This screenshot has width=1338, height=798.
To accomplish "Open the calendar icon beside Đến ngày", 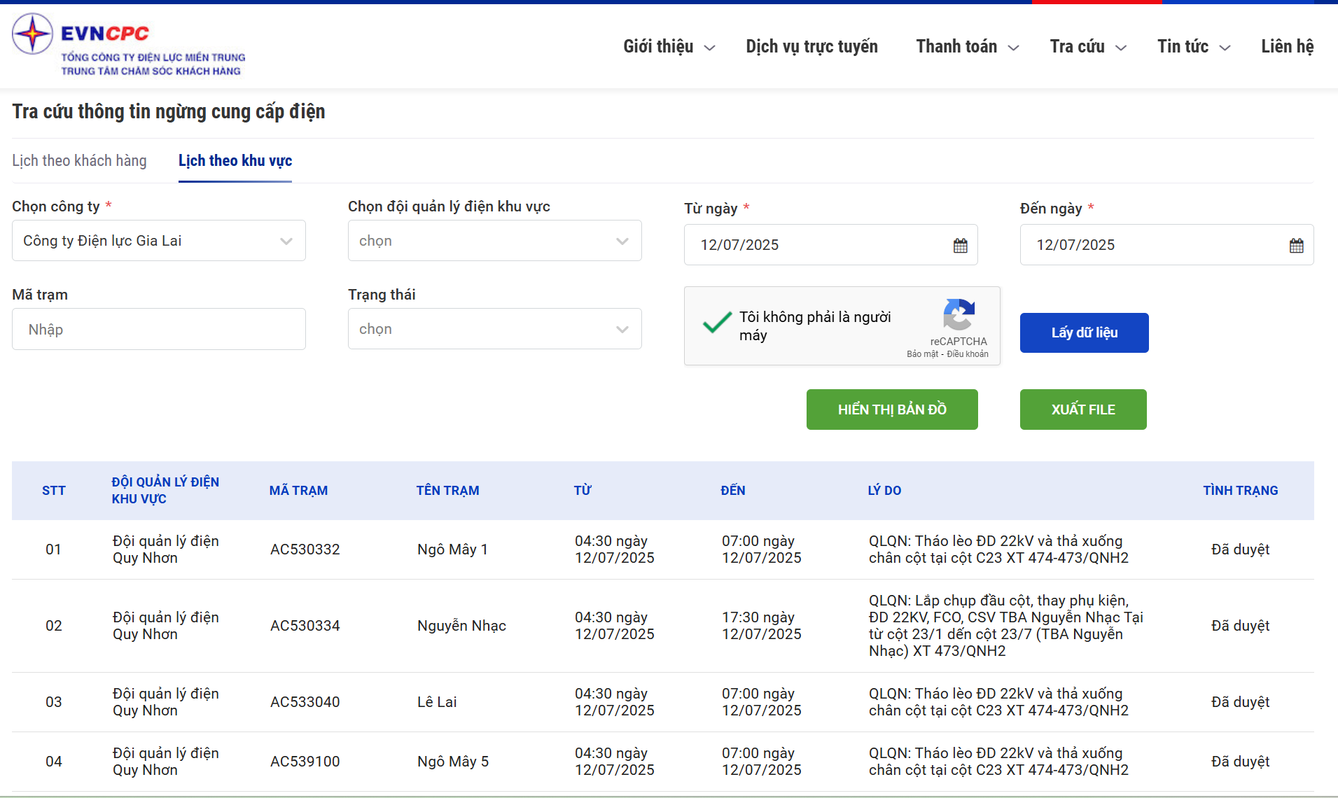I will [x=1296, y=245].
